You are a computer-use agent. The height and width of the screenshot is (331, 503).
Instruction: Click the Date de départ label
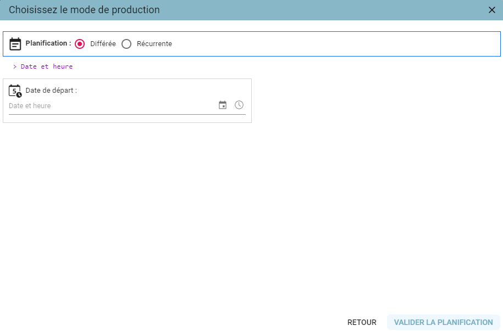51,91
